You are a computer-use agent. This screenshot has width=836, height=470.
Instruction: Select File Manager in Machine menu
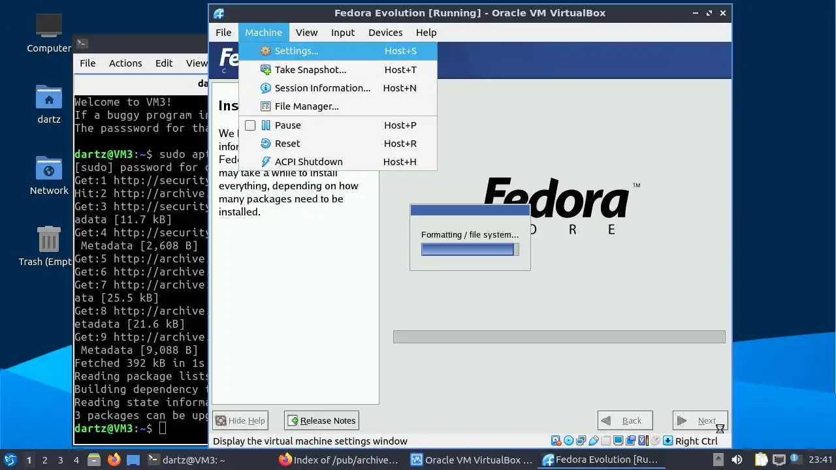coord(338,106)
